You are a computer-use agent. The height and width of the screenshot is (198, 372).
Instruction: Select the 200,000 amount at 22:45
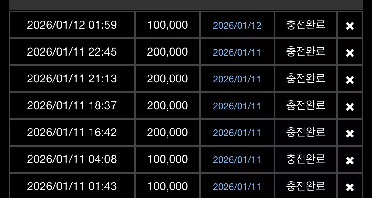[x=168, y=52]
